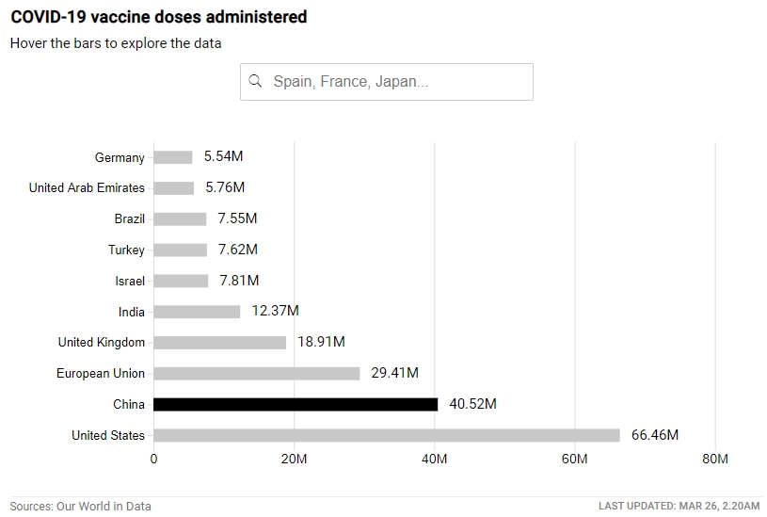Click the Last Updated Mar 26 timestamp

coord(679,507)
